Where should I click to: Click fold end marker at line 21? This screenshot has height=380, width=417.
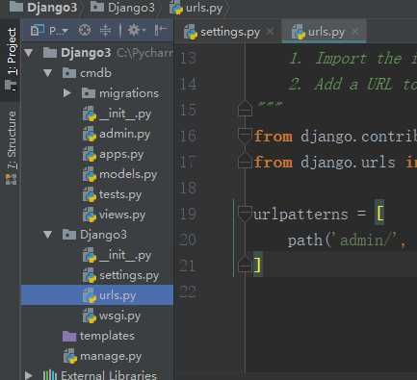click(245, 265)
